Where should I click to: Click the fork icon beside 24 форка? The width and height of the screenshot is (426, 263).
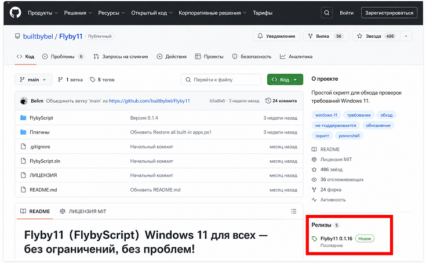[314, 190]
